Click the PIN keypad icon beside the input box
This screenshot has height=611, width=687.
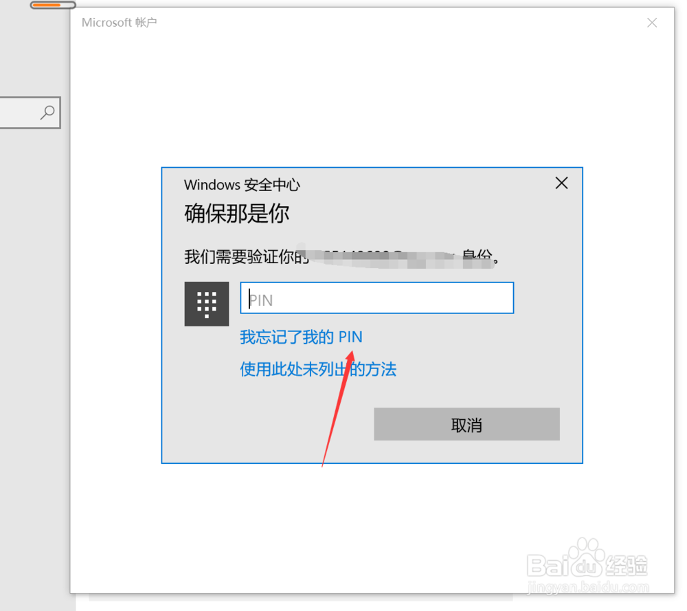tap(206, 304)
